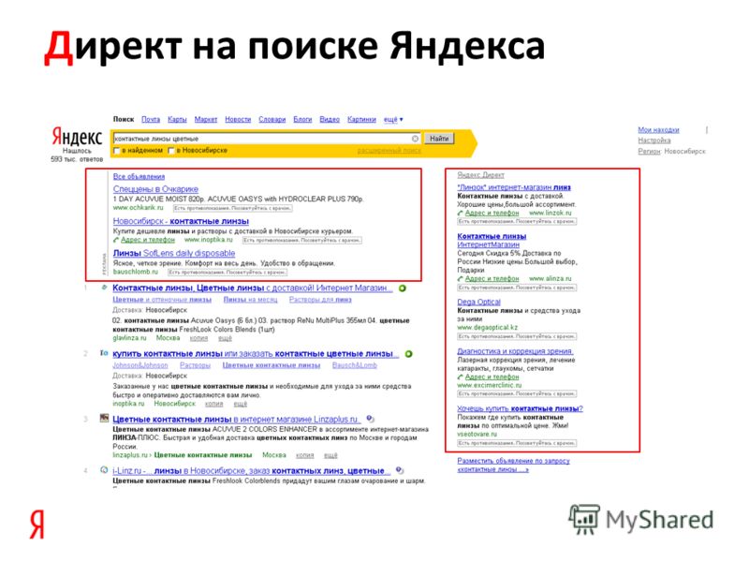The image size is (749, 562).
Task: Open the "Спеццены в Очкарике" ad
Action: 155,189
